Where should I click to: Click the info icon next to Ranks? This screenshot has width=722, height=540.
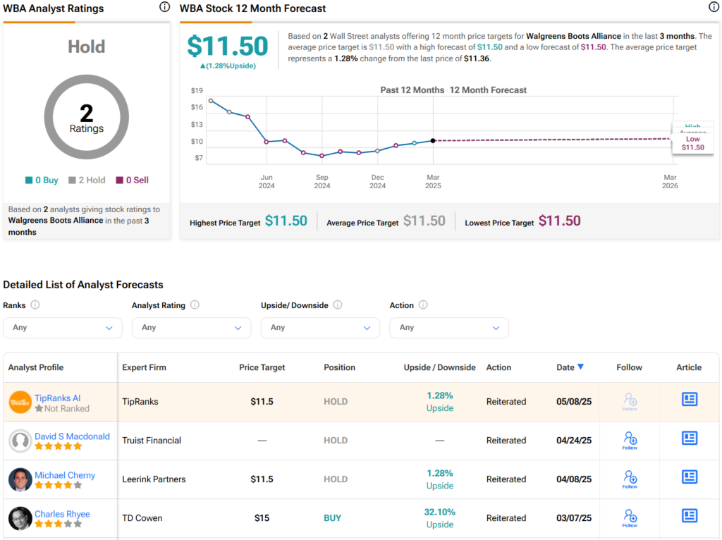click(x=35, y=305)
